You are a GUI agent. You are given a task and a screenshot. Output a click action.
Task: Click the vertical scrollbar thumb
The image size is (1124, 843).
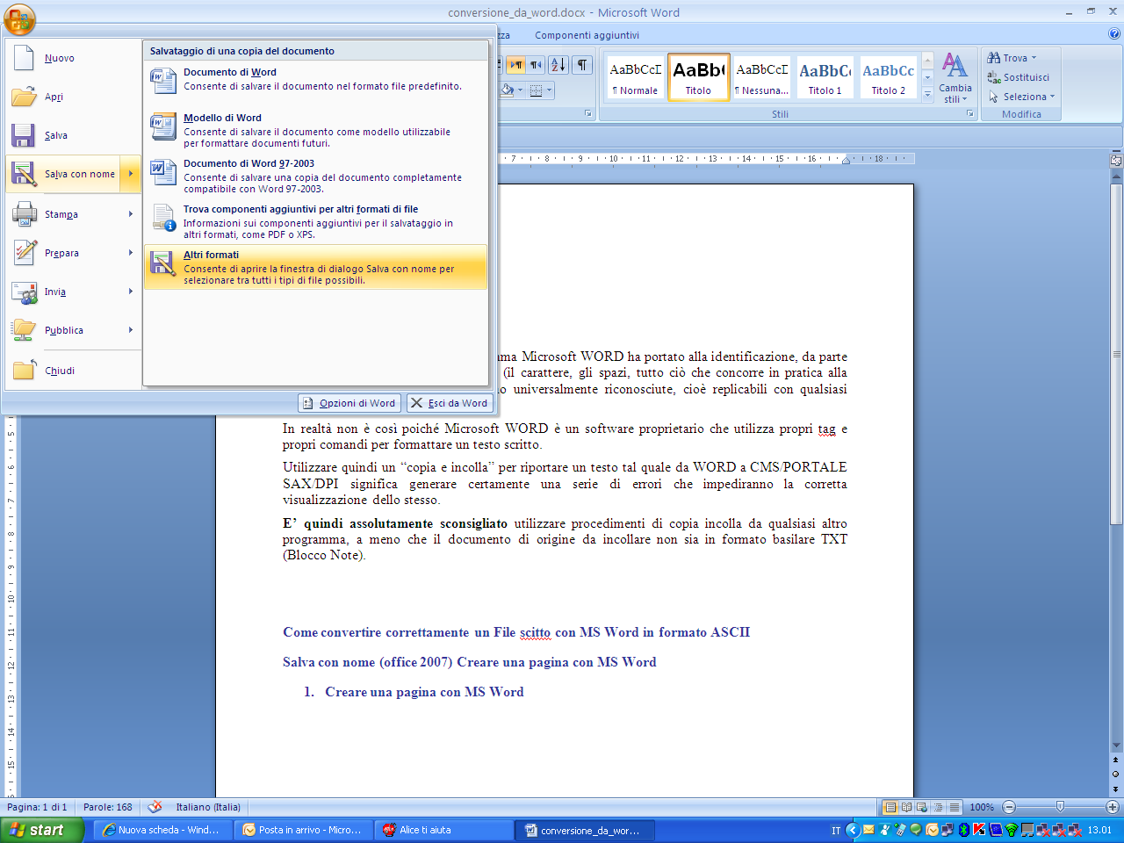pyautogui.click(x=1117, y=354)
